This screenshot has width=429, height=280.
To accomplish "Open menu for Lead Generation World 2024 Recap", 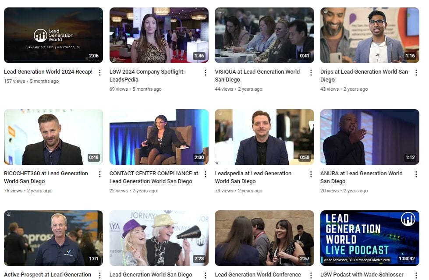I will click(x=100, y=73).
